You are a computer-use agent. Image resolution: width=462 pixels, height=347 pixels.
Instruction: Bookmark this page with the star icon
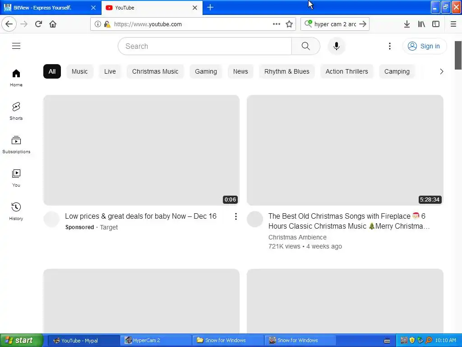tap(289, 24)
